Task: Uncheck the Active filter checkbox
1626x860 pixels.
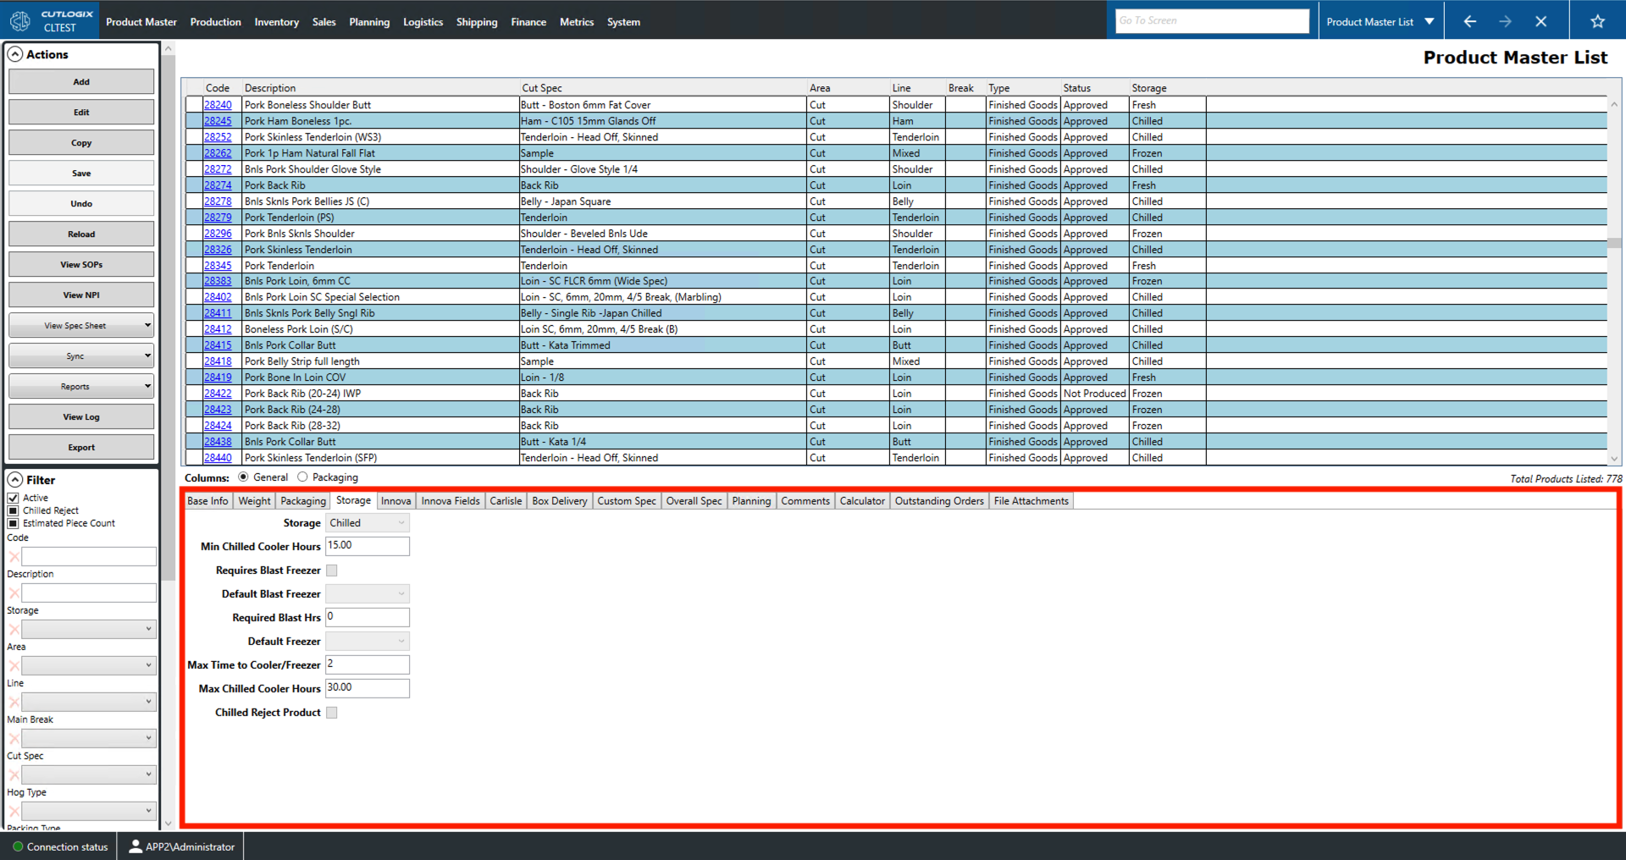Action: click(x=13, y=497)
